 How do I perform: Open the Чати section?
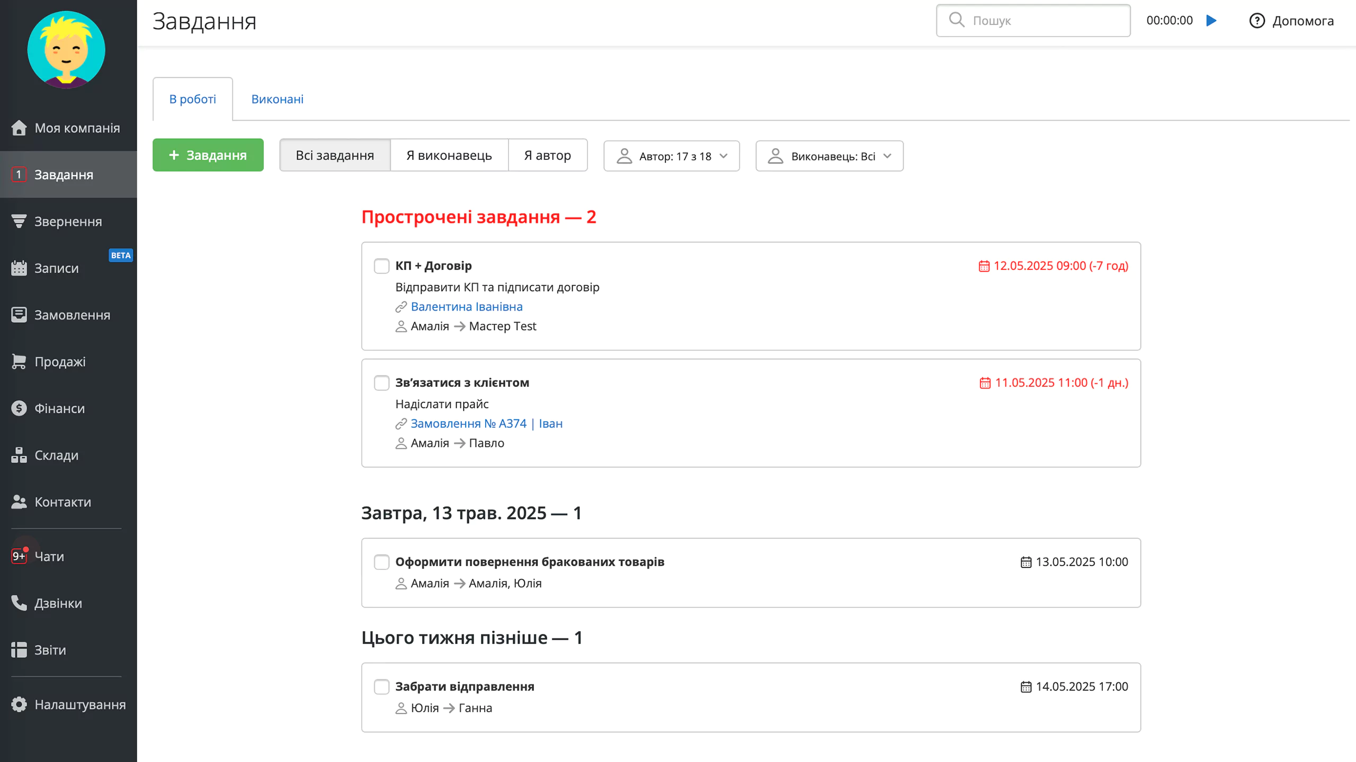[x=68, y=556]
